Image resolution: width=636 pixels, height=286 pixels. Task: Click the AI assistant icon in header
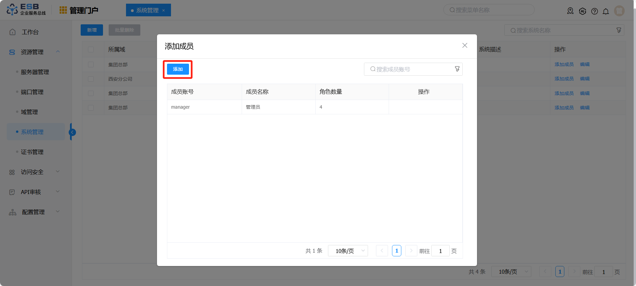pyautogui.click(x=582, y=11)
